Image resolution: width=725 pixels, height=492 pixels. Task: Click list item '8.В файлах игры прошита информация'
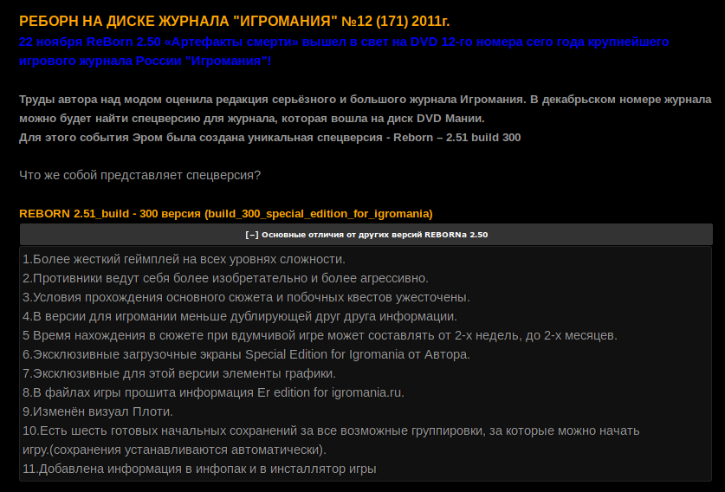(214, 392)
